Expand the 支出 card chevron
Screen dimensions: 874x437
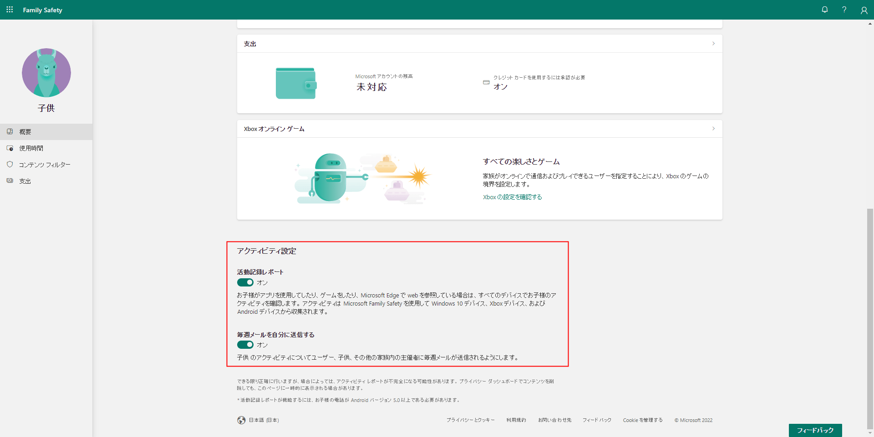(x=713, y=44)
